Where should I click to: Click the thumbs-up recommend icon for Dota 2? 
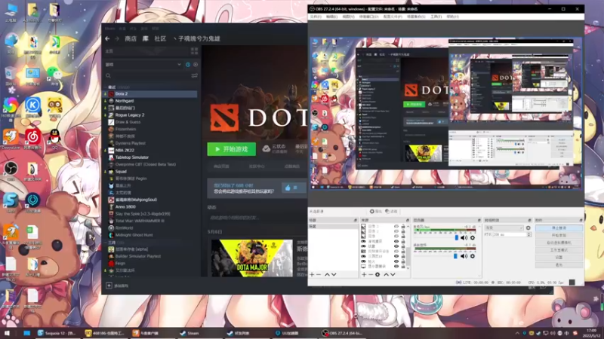pos(288,188)
